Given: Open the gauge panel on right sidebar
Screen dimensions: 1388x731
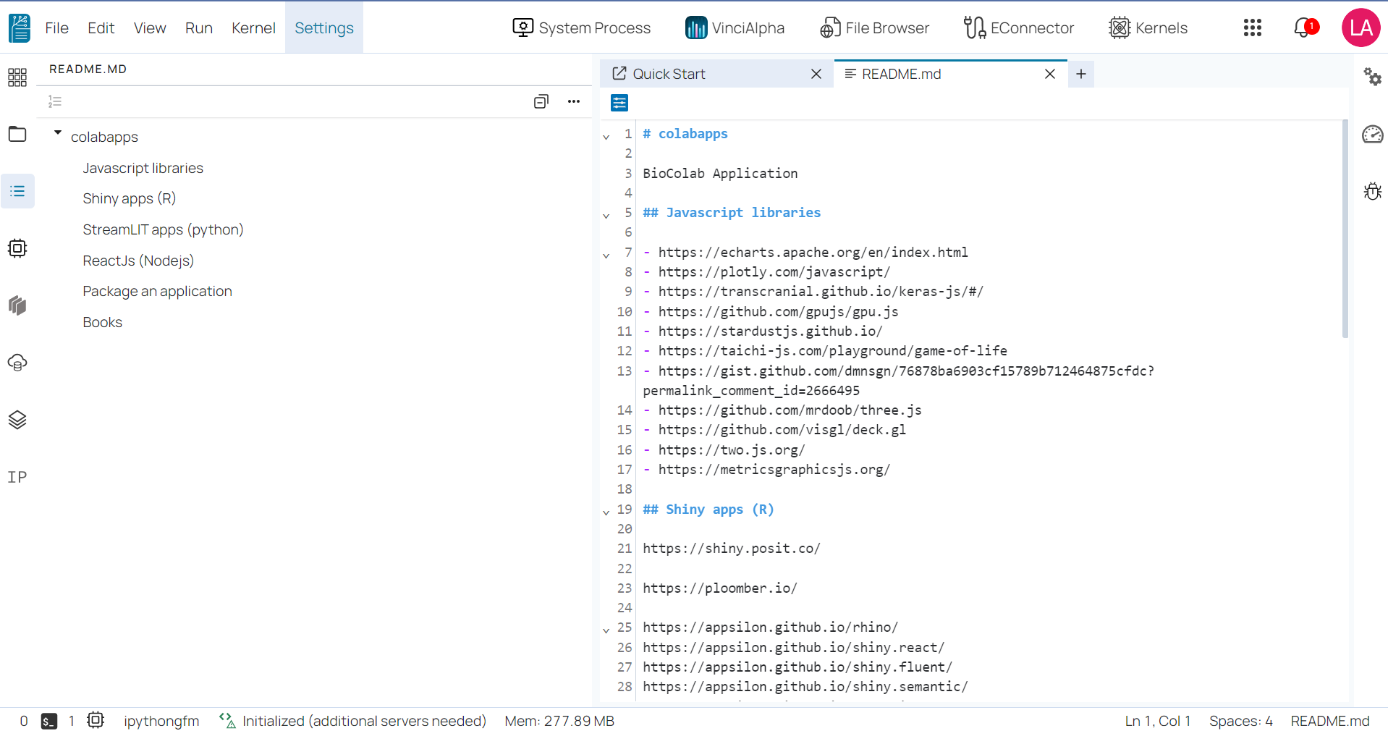Looking at the screenshot, I should coord(1372,134).
